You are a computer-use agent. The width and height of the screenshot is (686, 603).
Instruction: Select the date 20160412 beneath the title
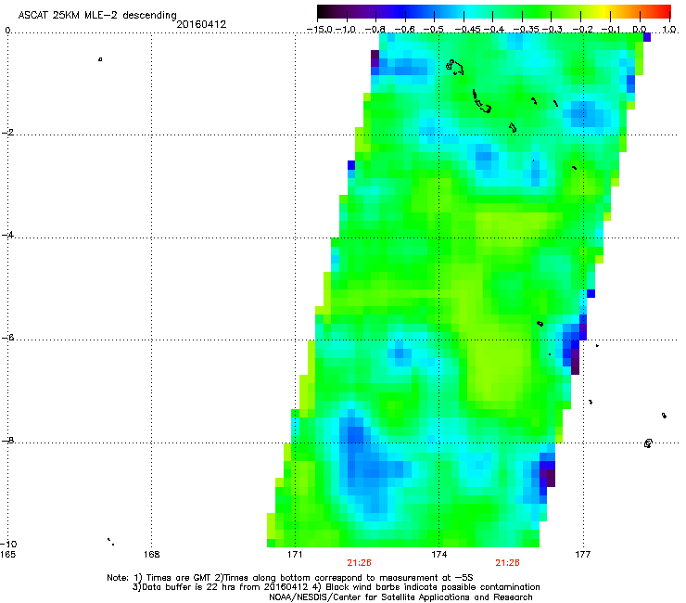201,24
